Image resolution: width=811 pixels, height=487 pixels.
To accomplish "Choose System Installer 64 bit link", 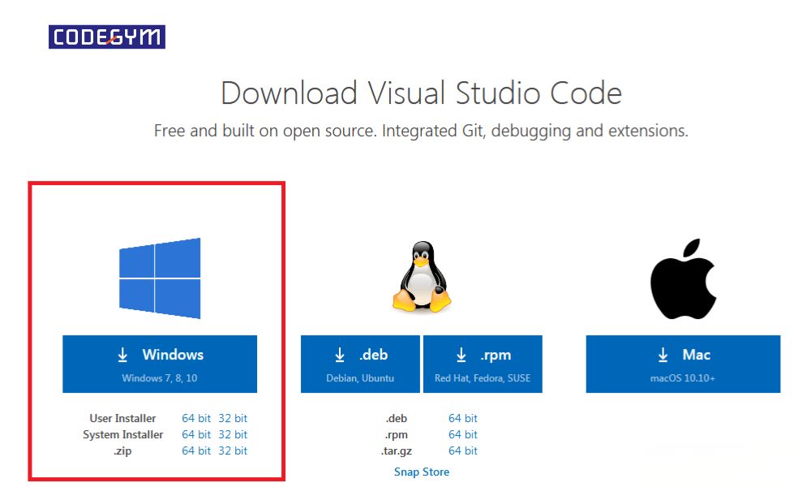I will [x=196, y=435].
